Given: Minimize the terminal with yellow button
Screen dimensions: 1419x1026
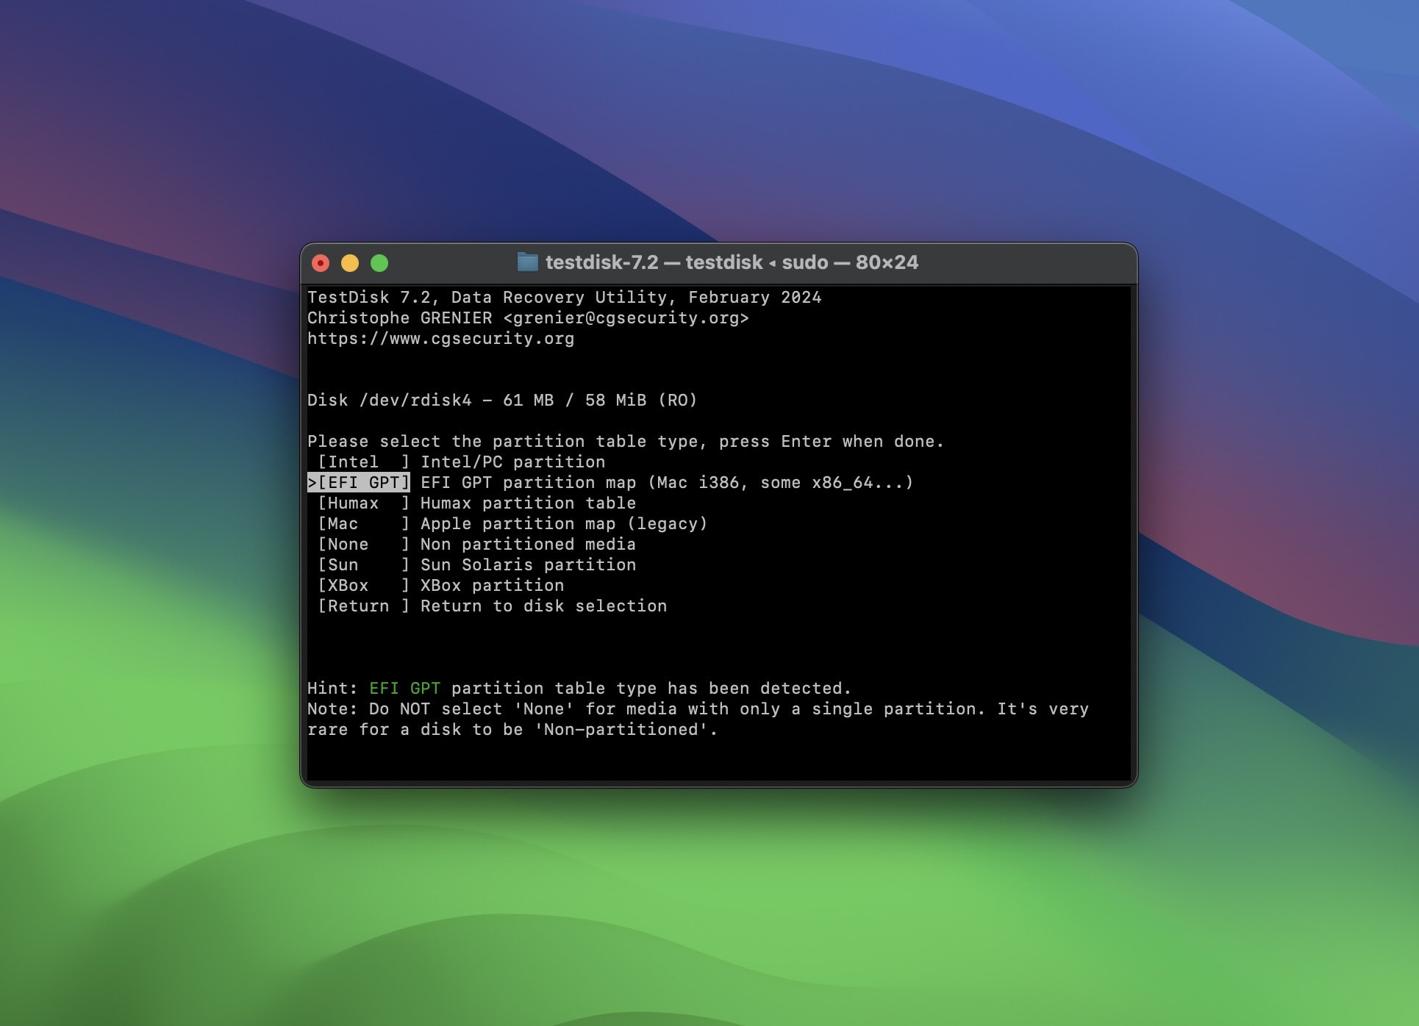Looking at the screenshot, I should tap(350, 263).
